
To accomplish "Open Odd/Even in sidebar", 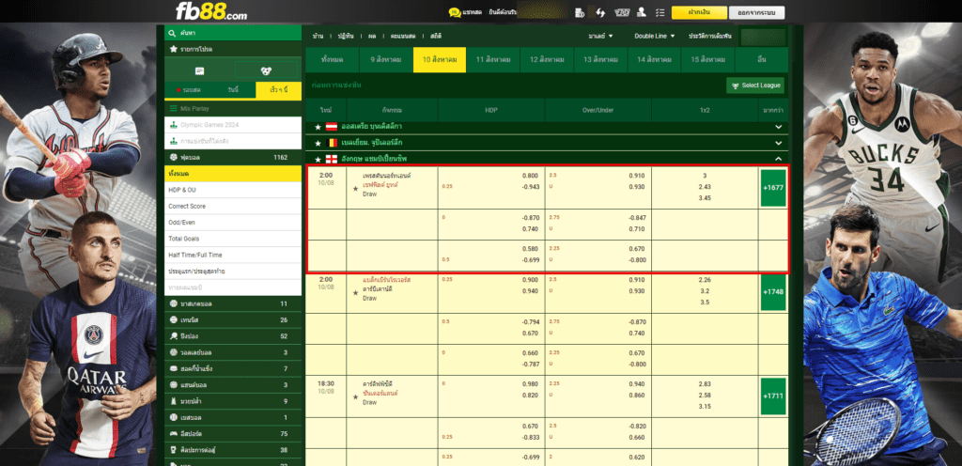I will [233, 223].
